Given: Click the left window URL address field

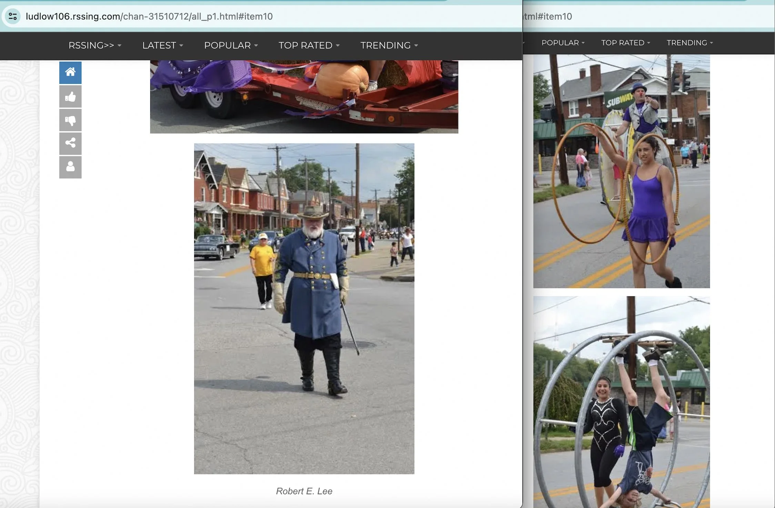Looking at the screenshot, I should point(149,16).
